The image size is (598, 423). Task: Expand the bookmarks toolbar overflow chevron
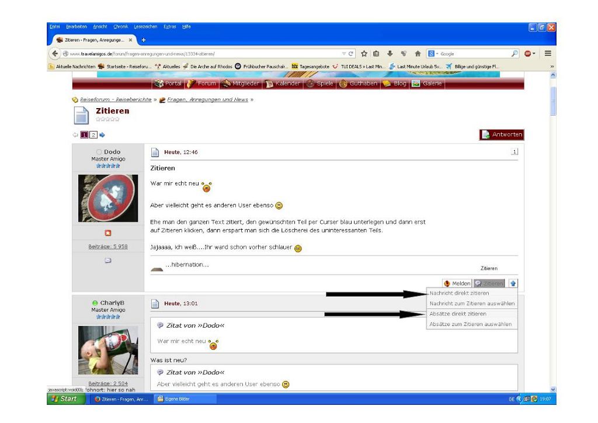tap(552, 67)
